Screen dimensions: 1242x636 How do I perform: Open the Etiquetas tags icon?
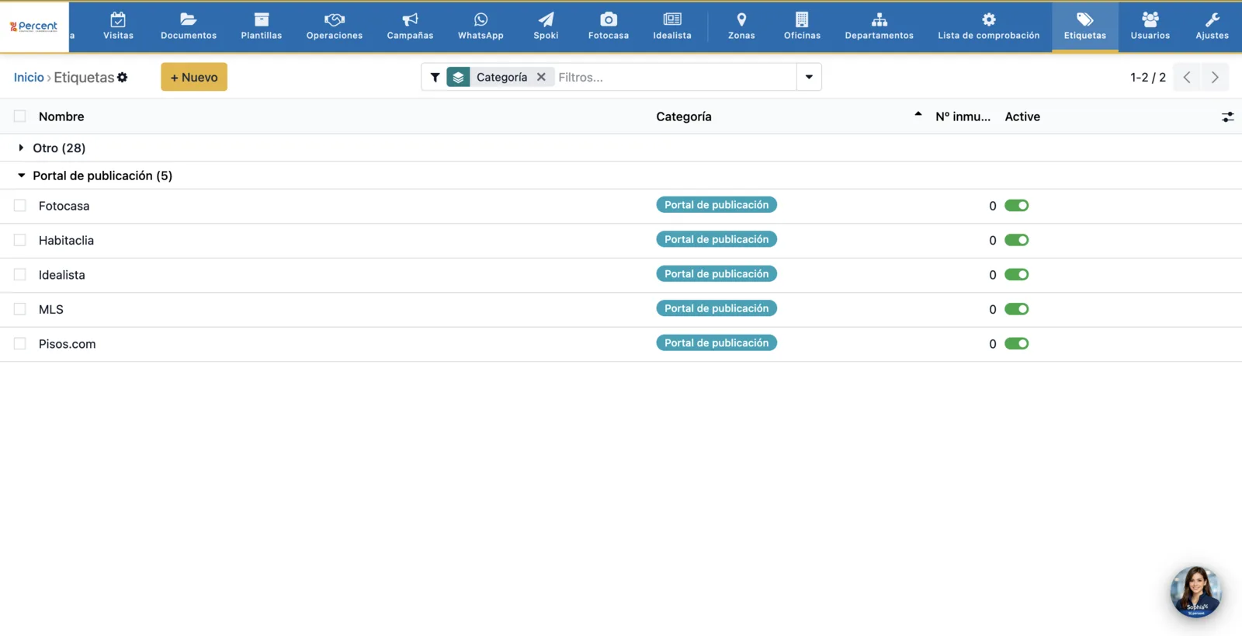pos(1085,19)
